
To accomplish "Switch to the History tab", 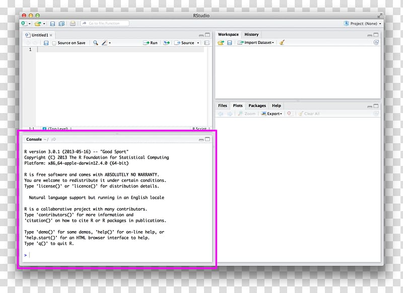I will (251, 34).
